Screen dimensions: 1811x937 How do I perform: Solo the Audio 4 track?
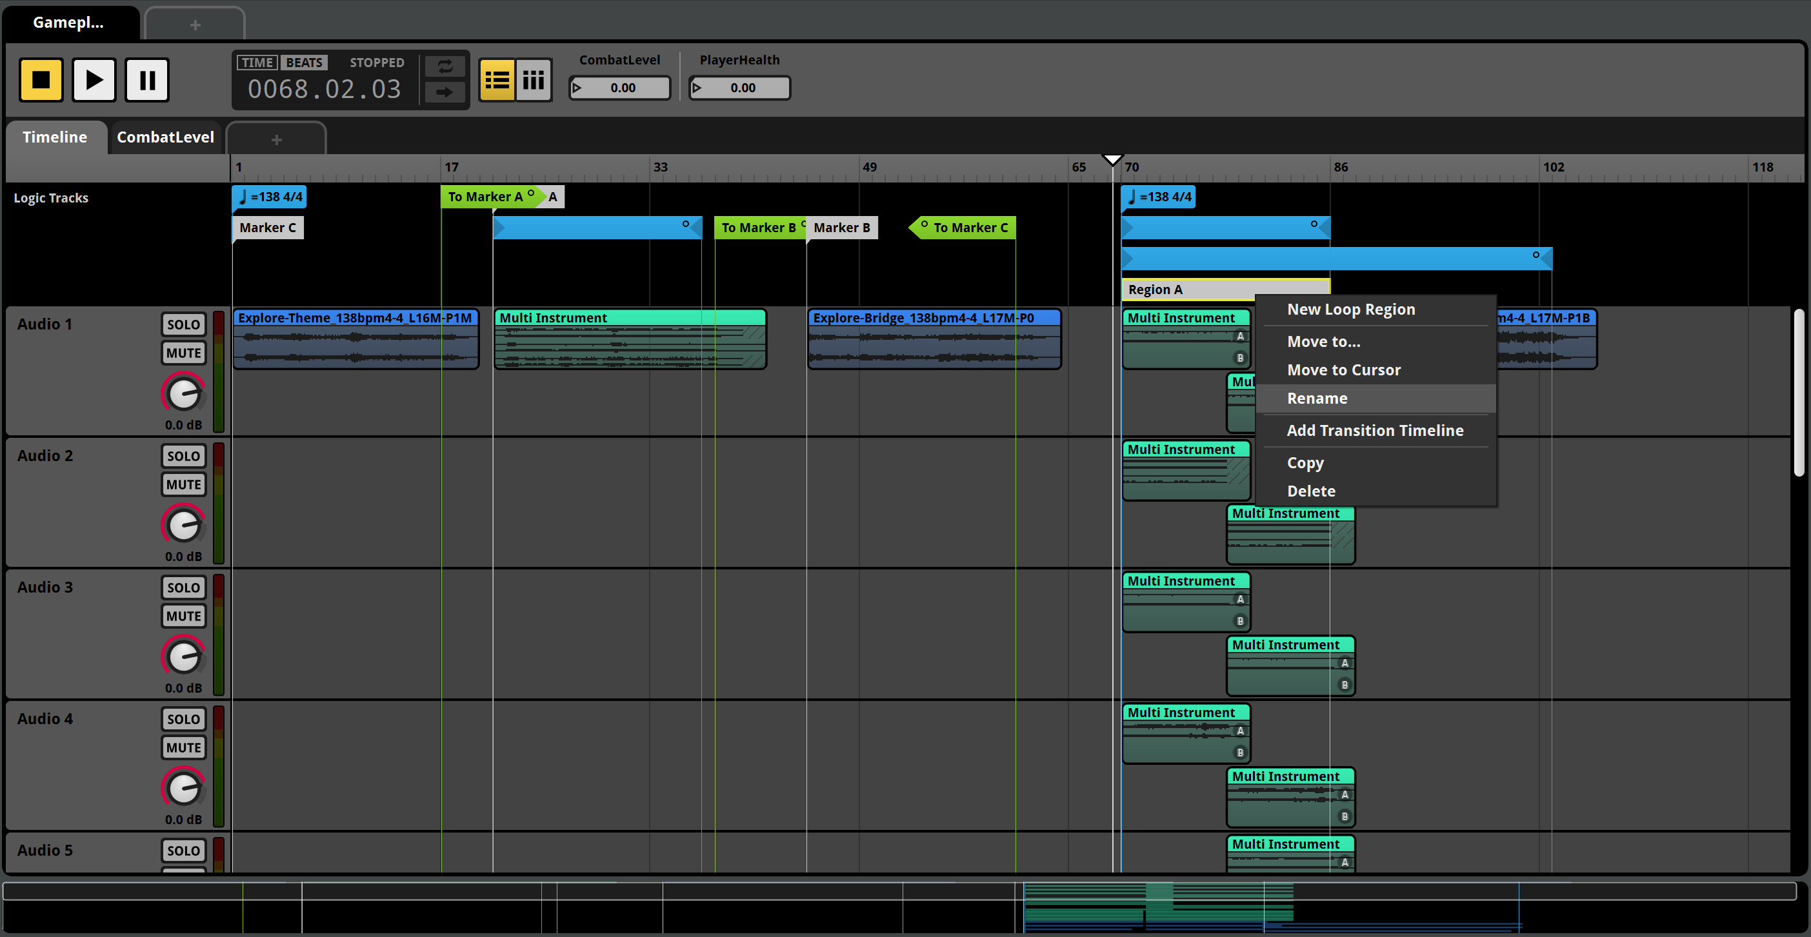pyautogui.click(x=183, y=719)
